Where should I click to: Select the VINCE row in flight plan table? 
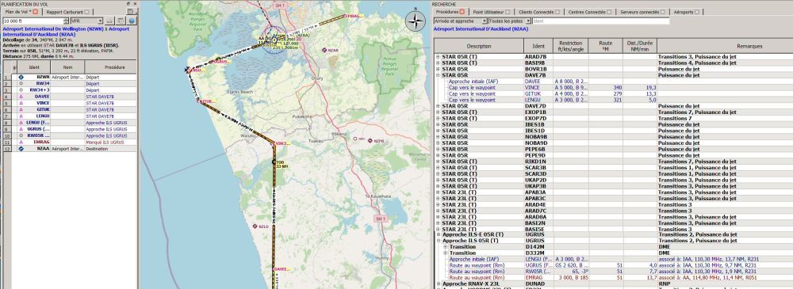click(69, 103)
